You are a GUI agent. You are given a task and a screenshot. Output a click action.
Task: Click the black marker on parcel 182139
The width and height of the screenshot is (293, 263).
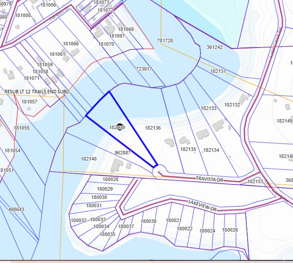point(119,127)
